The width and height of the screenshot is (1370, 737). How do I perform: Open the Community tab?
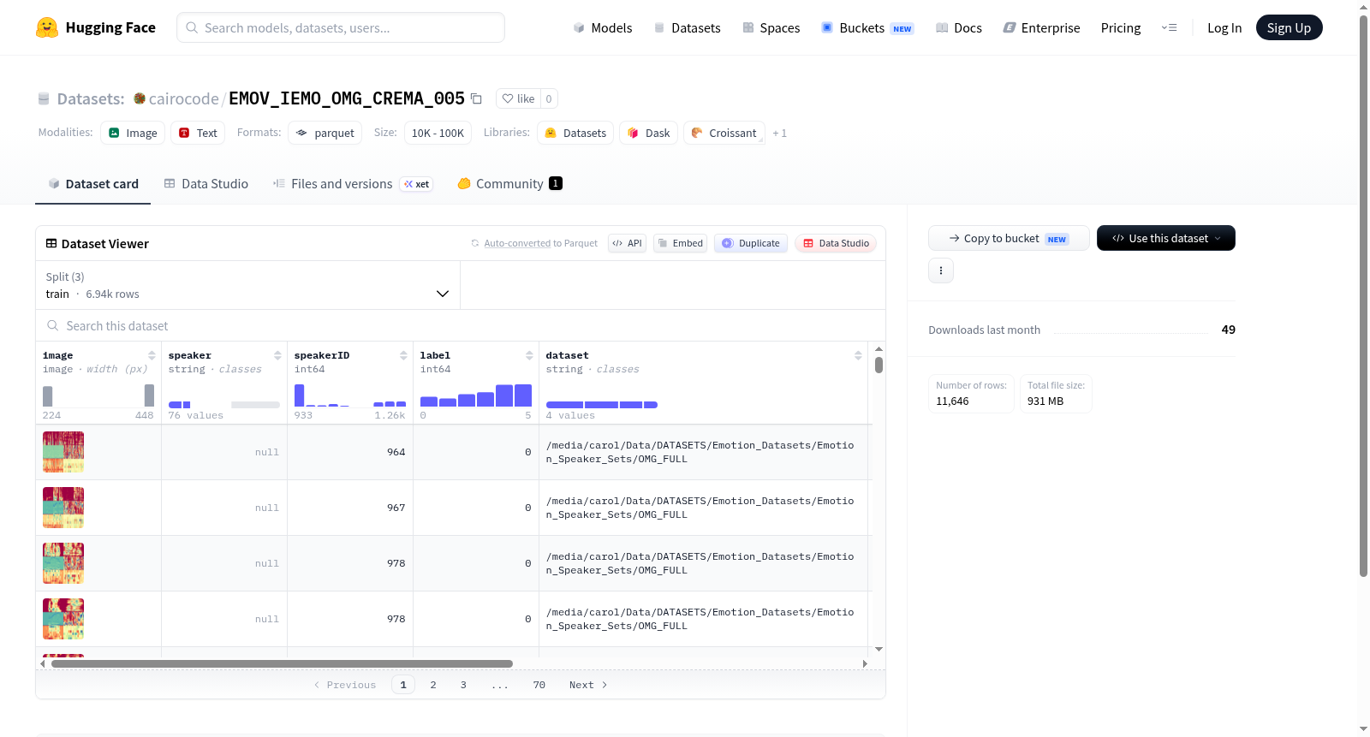pos(509,183)
